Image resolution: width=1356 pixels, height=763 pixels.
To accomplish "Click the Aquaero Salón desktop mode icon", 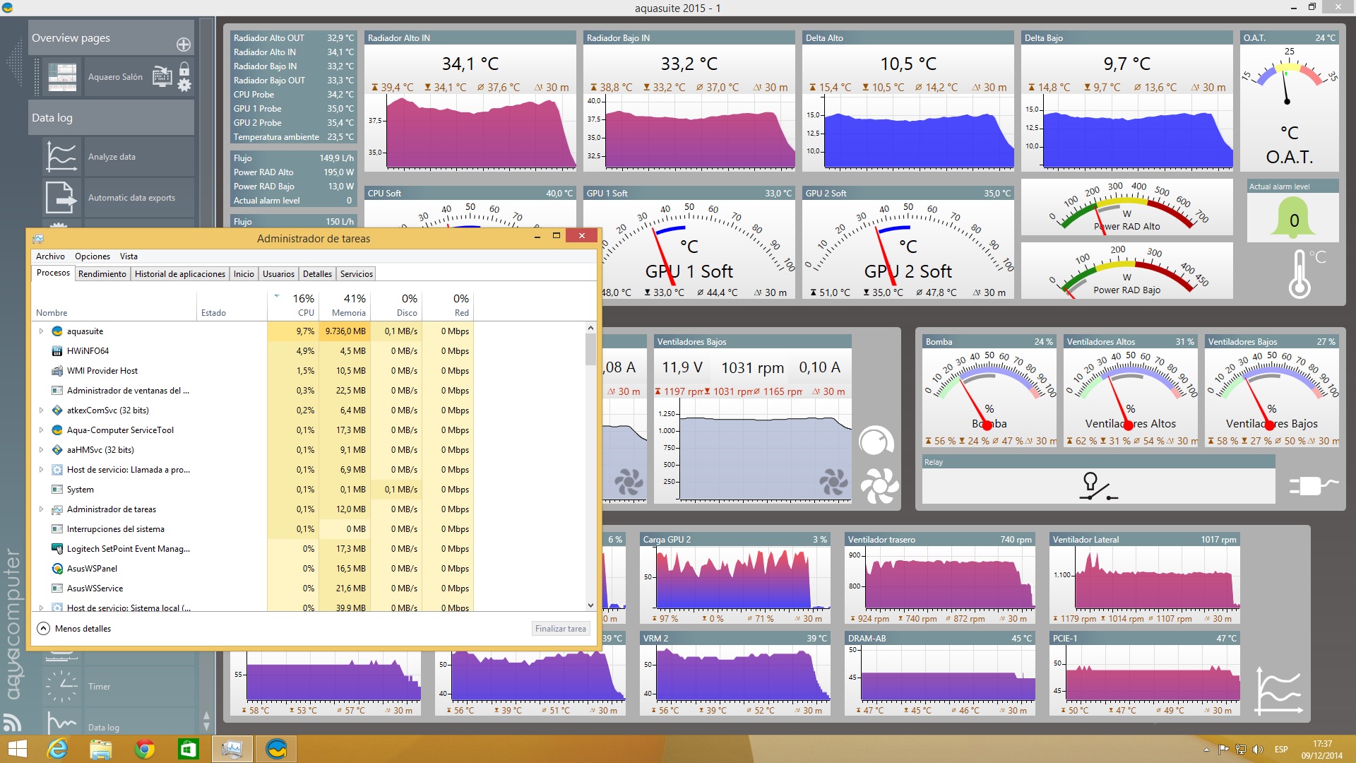I will point(162,76).
